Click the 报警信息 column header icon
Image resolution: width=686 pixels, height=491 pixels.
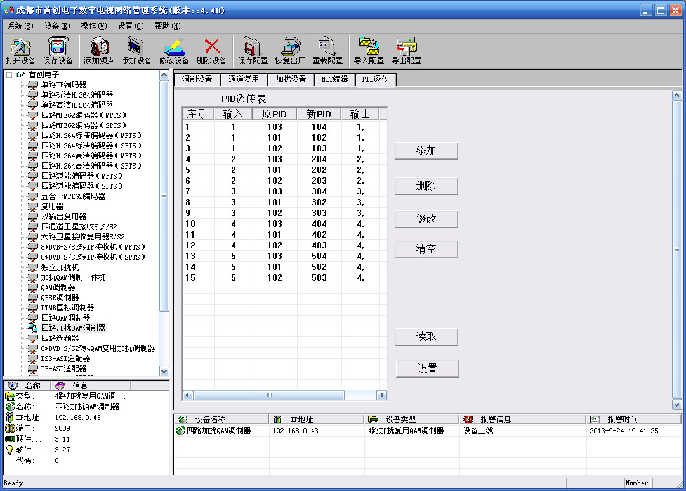point(468,419)
